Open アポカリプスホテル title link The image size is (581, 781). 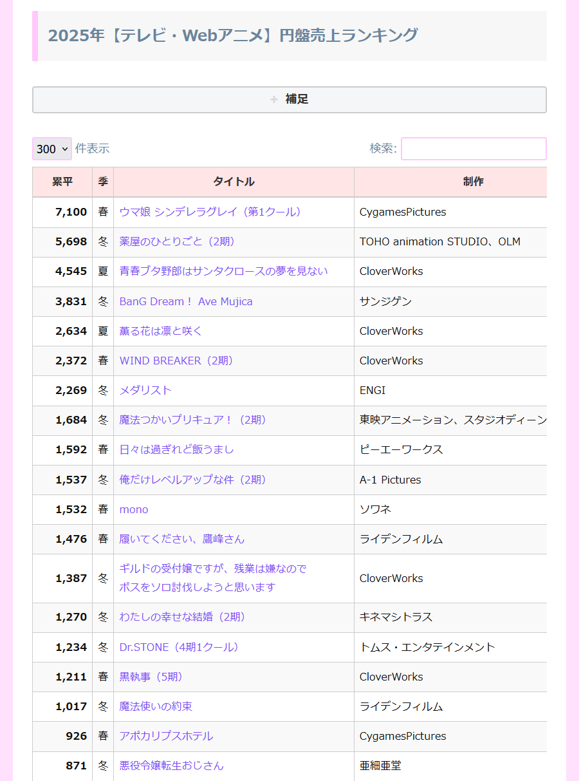pos(166,736)
